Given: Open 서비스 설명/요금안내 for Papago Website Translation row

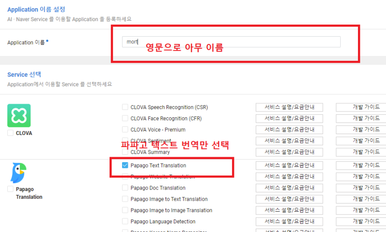Looking at the screenshot, I should click(289, 177).
